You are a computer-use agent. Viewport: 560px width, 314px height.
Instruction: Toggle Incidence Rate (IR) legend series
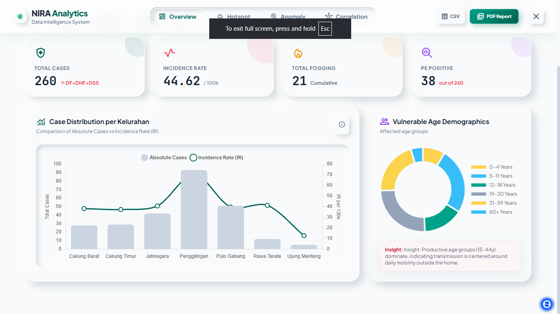pos(216,158)
